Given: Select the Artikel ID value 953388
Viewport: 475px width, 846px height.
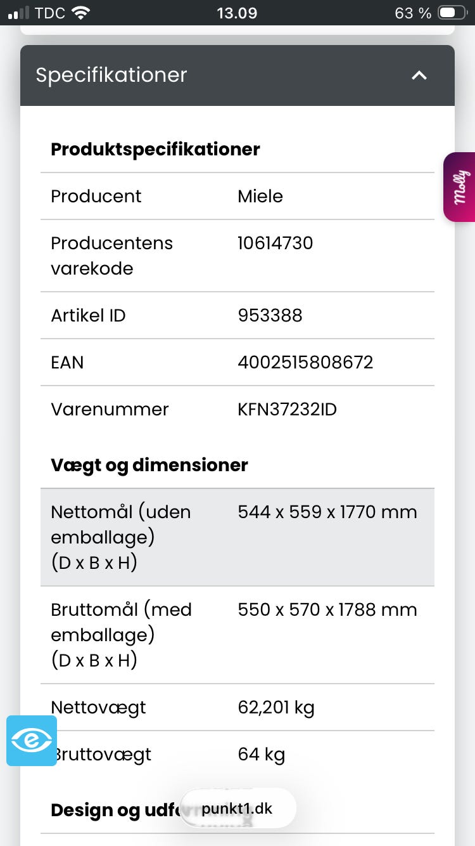Looking at the screenshot, I should [x=270, y=315].
